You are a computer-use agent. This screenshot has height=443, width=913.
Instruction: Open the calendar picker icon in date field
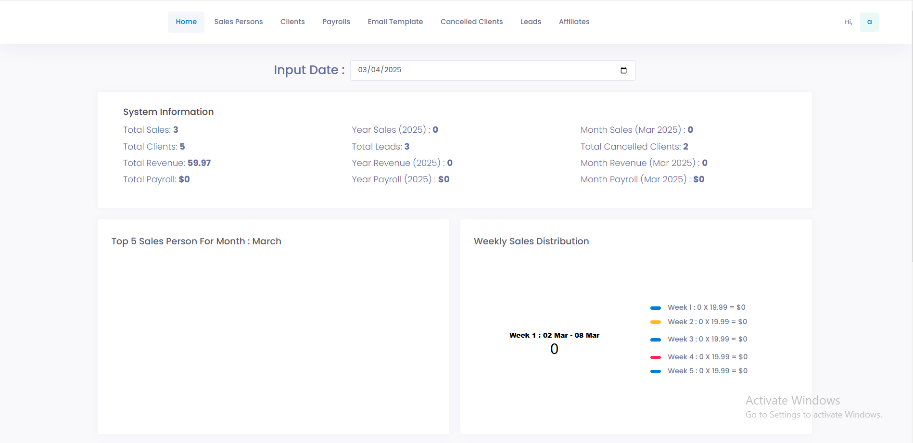point(623,70)
